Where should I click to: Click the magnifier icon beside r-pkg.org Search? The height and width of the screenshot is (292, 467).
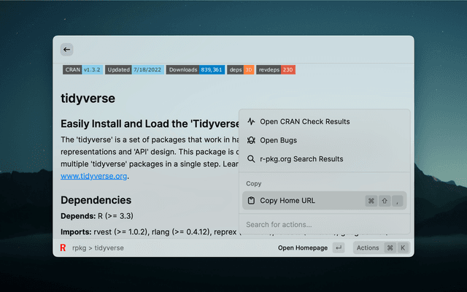(x=251, y=159)
